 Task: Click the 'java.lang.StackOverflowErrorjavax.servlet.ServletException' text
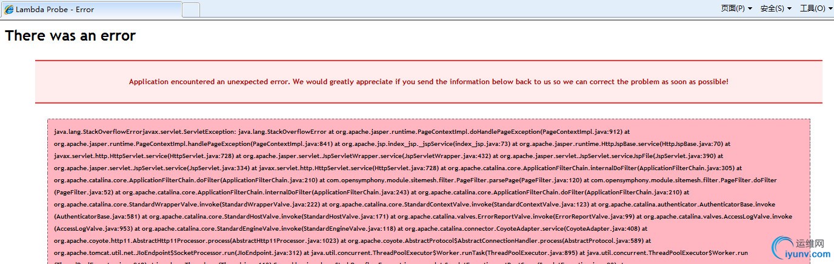145,131
